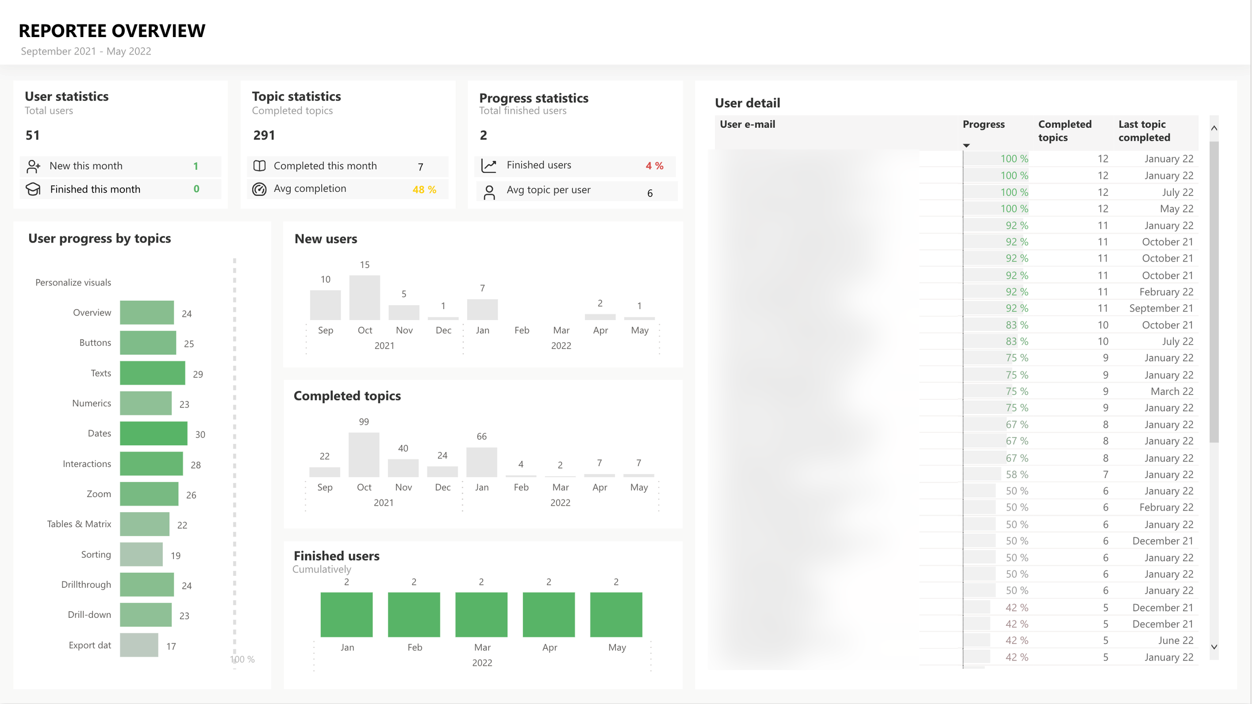Select the May bar in Finished users chart
The height and width of the screenshot is (704, 1253).
point(616,615)
